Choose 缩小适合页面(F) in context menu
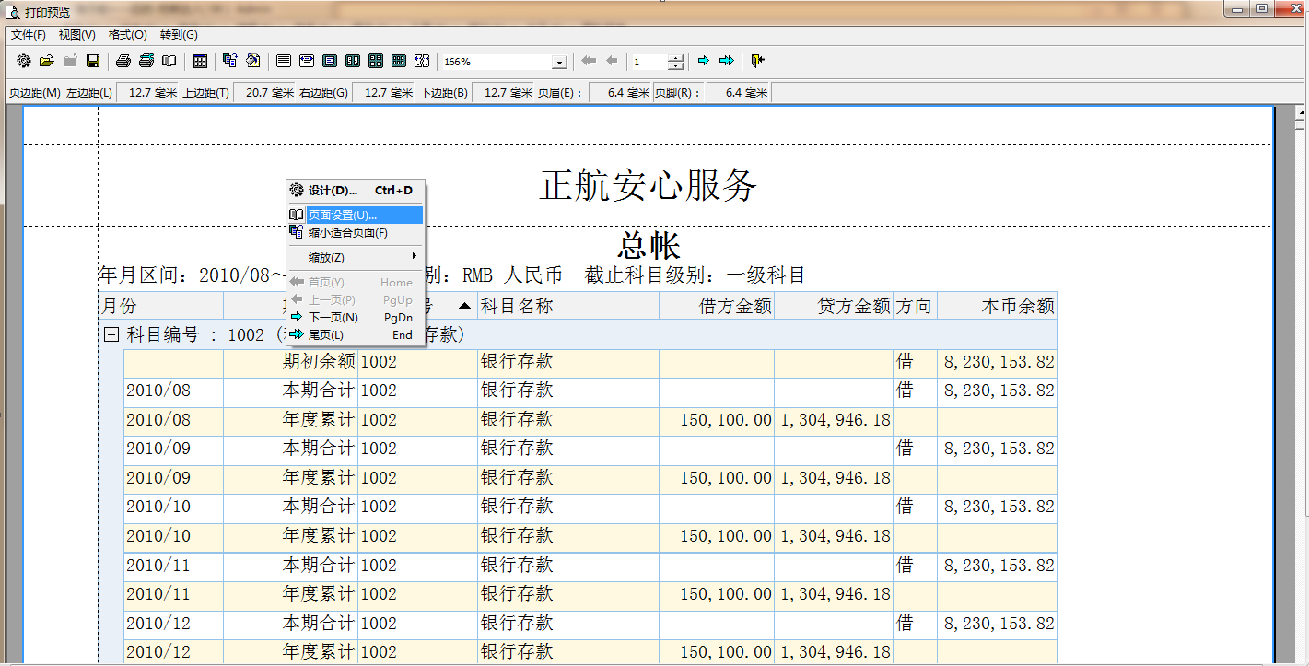This screenshot has height=666, width=1309. click(355, 232)
